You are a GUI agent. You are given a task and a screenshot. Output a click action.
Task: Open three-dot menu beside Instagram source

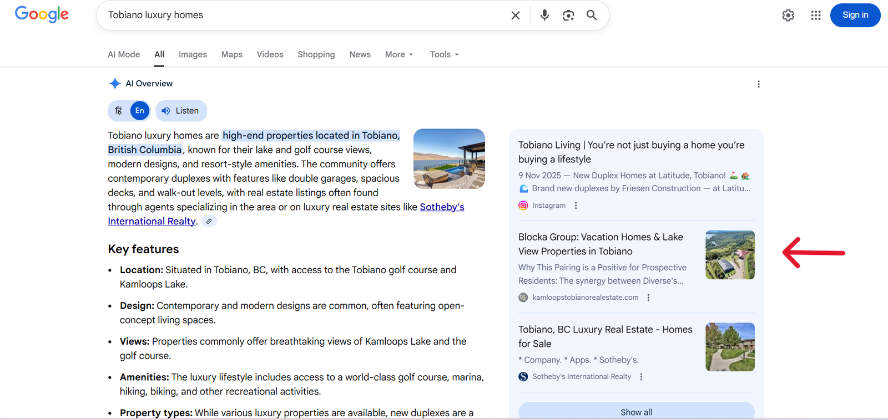point(576,206)
